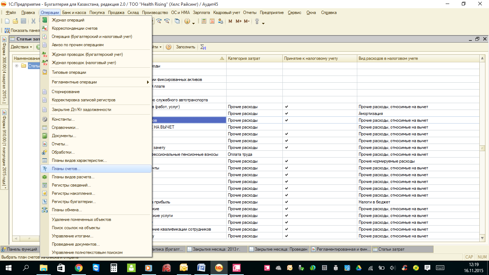Click the Оплата труда category cell
Image resolution: width=489 pixels, height=275 pixels.
(255, 154)
